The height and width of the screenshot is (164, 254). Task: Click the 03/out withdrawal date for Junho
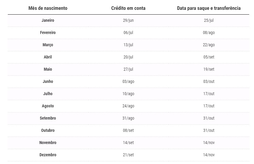pyautogui.click(x=209, y=81)
